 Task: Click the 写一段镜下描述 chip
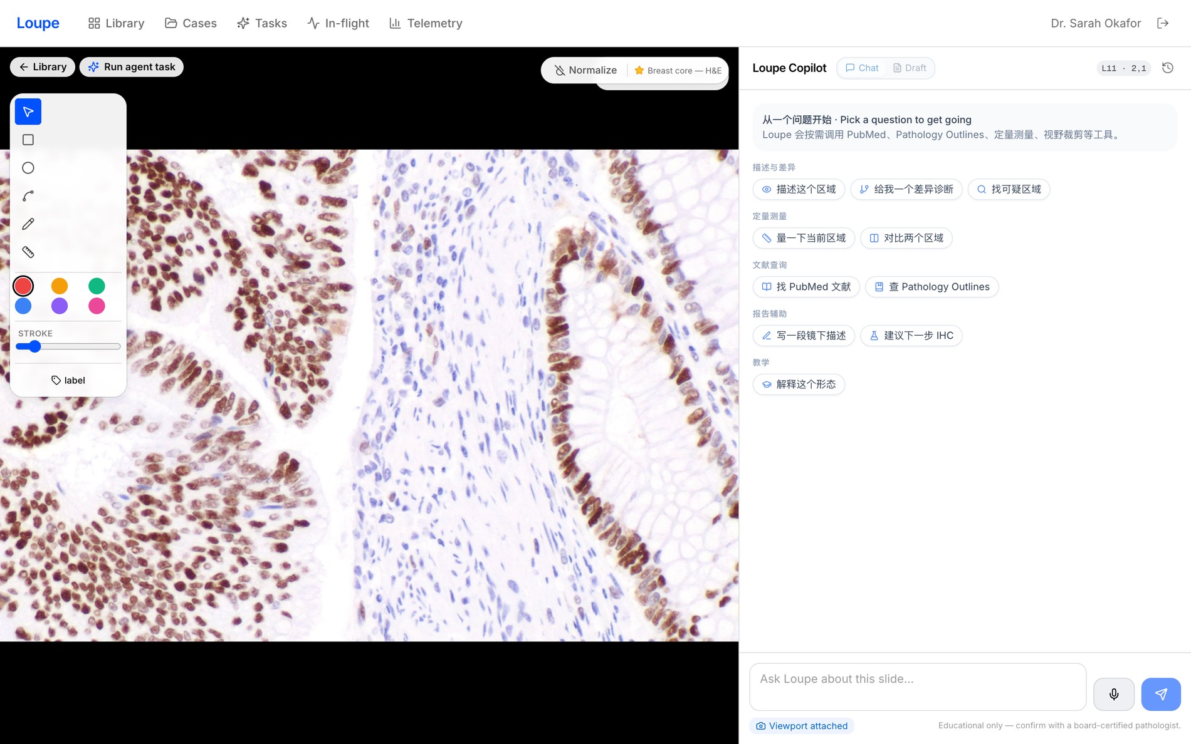click(804, 336)
